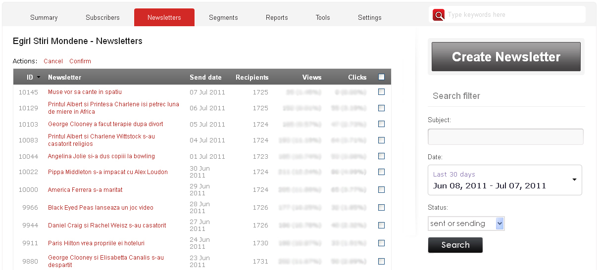Focus the Subject filter input field
Viewport: 600px width, 270px height.
pos(505,137)
